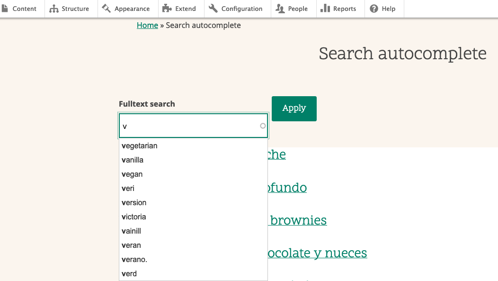Go to Home via breadcrumb link
Viewport: 498px width, 281px height.
point(147,25)
